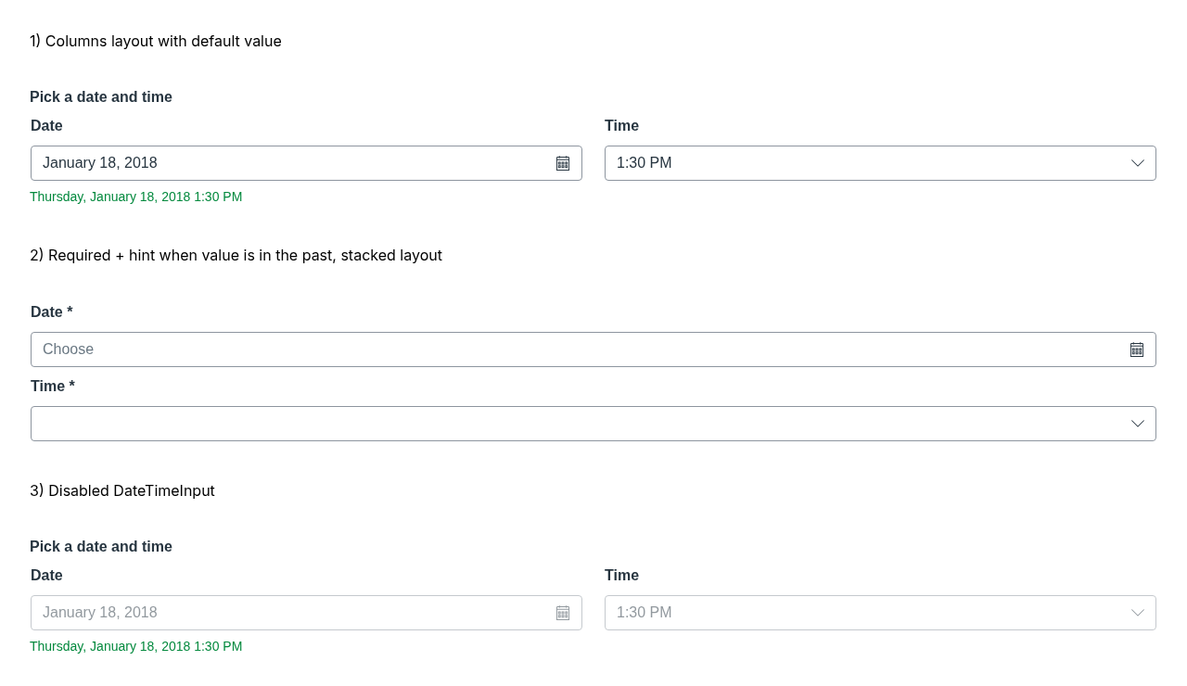Click the enabled "January 18, 2018" date text

coord(100,163)
